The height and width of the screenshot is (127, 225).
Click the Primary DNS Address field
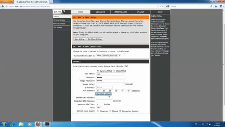[104, 98]
